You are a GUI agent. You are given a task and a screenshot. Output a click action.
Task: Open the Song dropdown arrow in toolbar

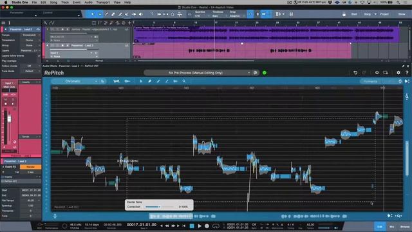pos(375,14)
